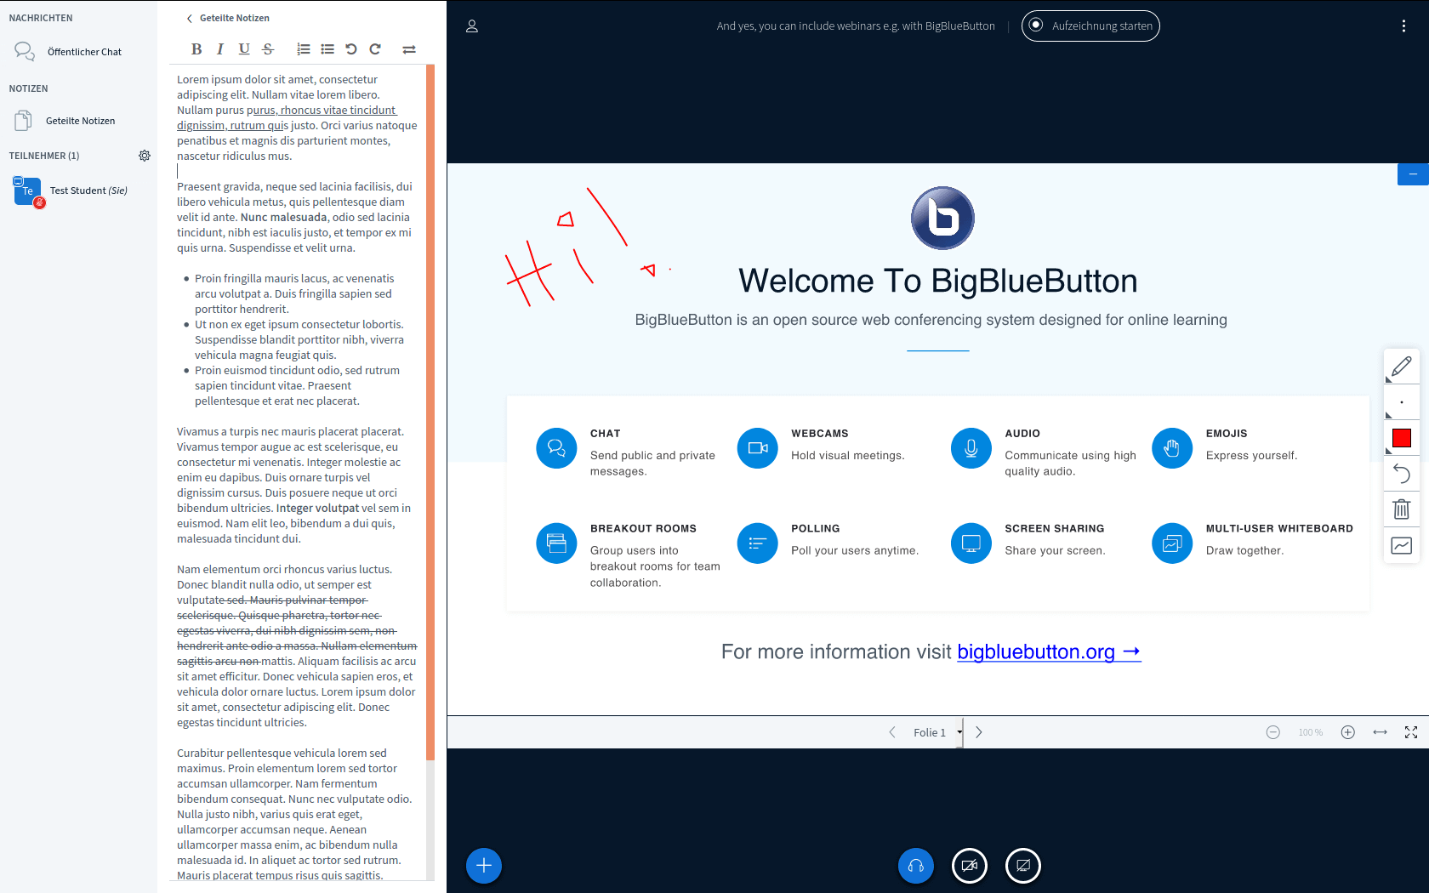Click the 'And yes, you can include webinars' title
The height and width of the screenshot is (893, 1429).
pos(856,26)
